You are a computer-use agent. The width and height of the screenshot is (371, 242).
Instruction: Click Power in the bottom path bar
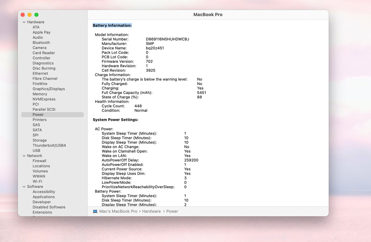172,211
